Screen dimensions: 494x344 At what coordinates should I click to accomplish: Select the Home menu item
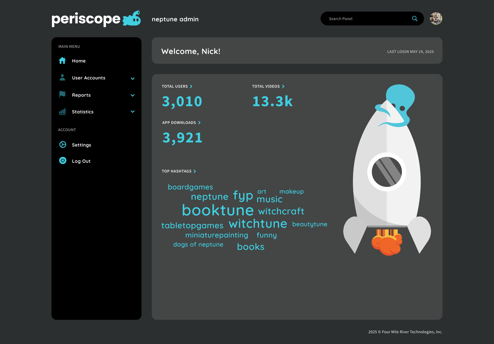pyautogui.click(x=79, y=61)
